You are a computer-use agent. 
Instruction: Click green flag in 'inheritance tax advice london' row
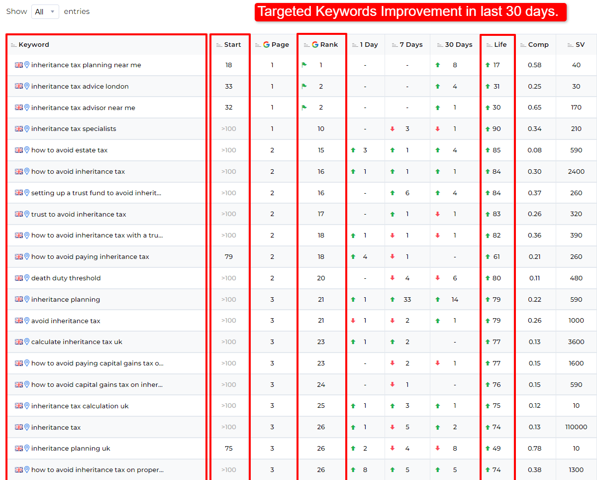click(304, 87)
